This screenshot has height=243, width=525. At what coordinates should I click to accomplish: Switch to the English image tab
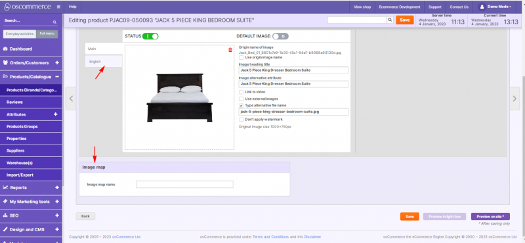104,62
